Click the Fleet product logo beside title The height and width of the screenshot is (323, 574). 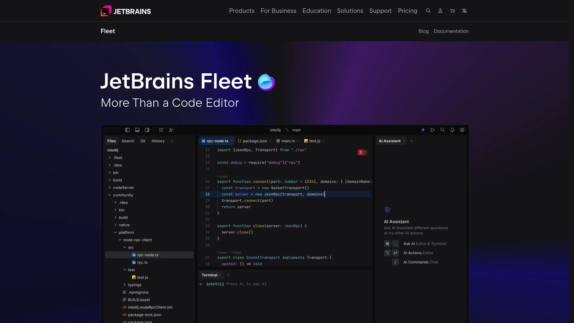point(266,82)
